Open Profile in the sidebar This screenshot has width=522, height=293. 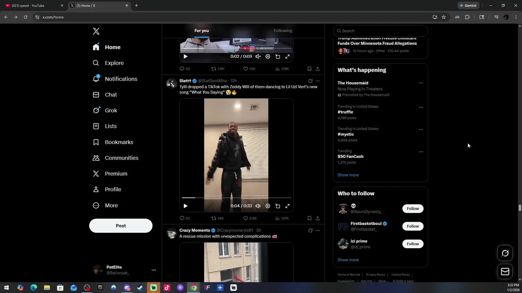pyautogui.click(x=107, y=189)
